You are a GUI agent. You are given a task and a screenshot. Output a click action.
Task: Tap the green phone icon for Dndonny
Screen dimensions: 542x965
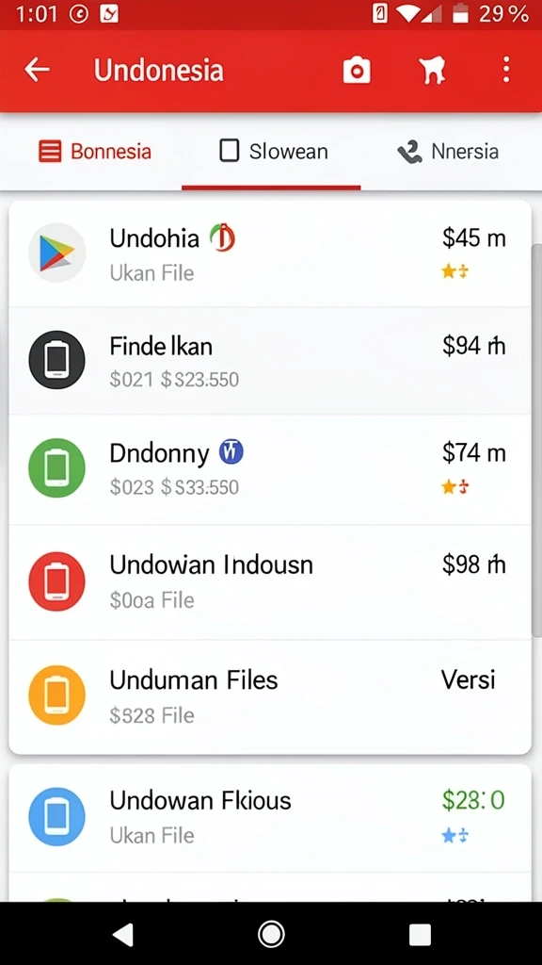[57, 467]
